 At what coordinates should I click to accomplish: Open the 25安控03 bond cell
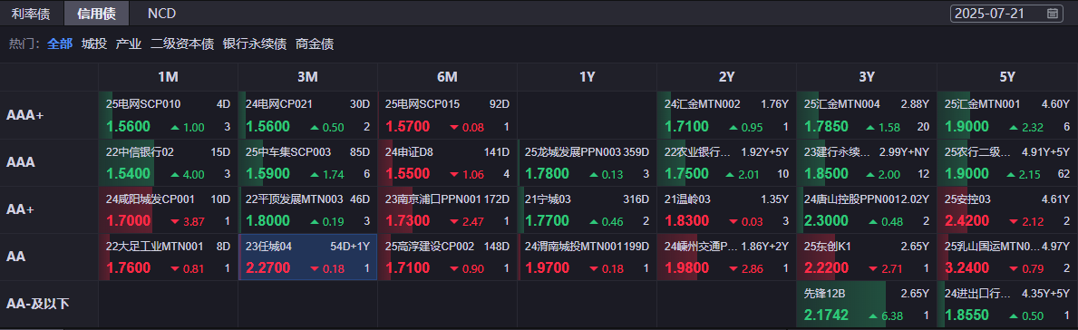(1007, 209)
